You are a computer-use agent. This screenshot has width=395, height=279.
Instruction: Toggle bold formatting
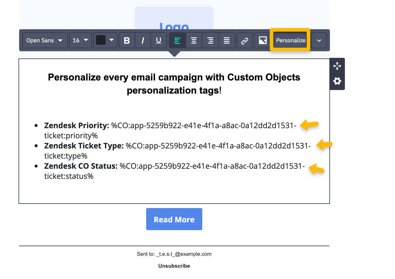127,40
